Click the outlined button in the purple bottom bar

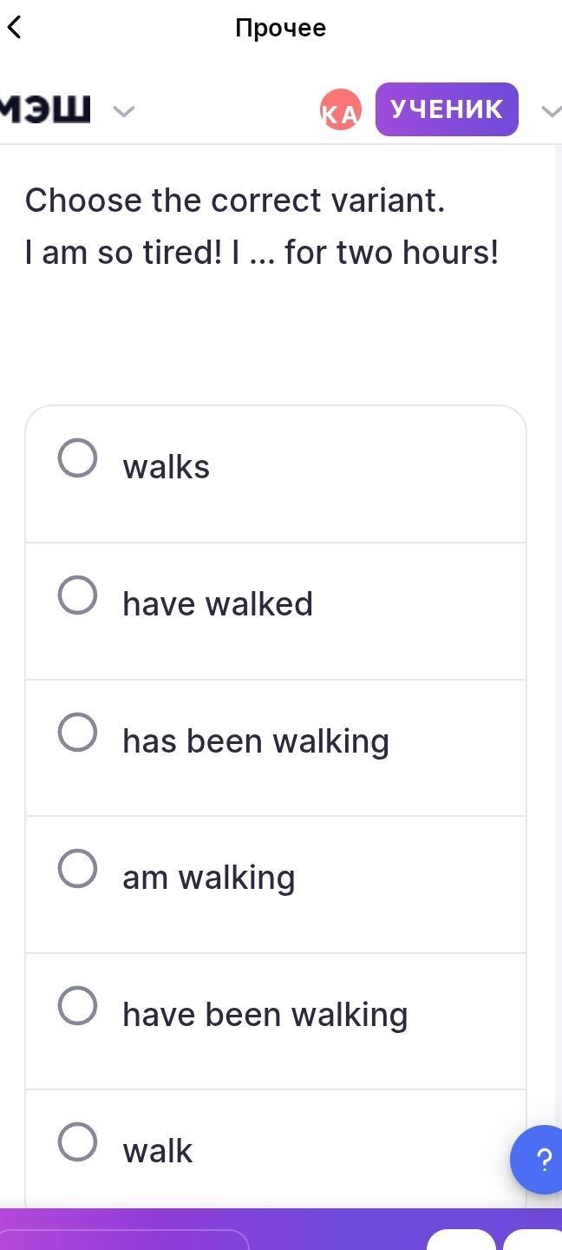point(124,1240)
